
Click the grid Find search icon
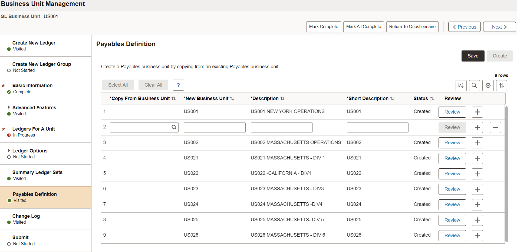[474, 86]
